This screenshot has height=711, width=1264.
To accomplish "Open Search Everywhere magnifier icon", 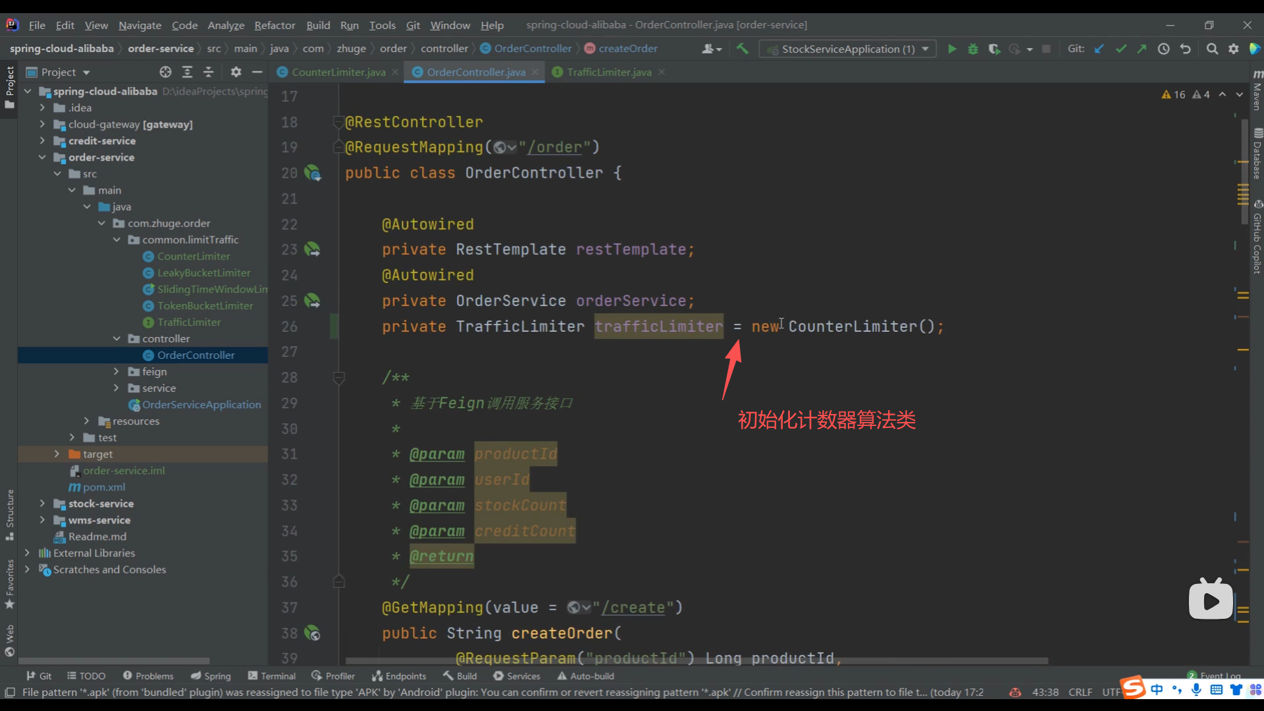I will click(x=1211, y=49).
